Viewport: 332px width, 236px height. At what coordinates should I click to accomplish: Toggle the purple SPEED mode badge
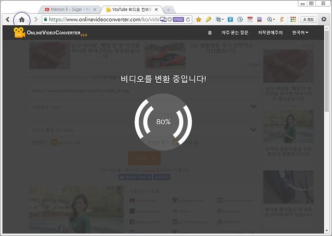point(178,19)
